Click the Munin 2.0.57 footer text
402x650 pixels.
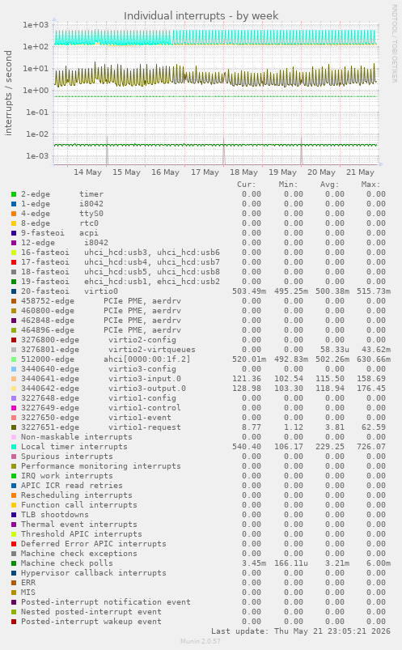[201, 641]
